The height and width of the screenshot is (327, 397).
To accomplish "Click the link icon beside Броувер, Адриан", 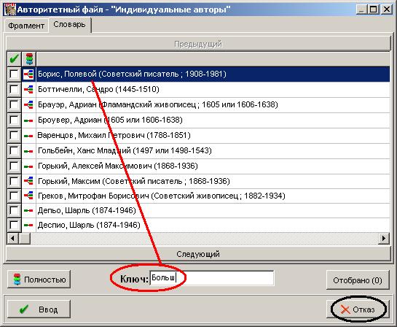I will pyautogui.click(x=28, y=120).
